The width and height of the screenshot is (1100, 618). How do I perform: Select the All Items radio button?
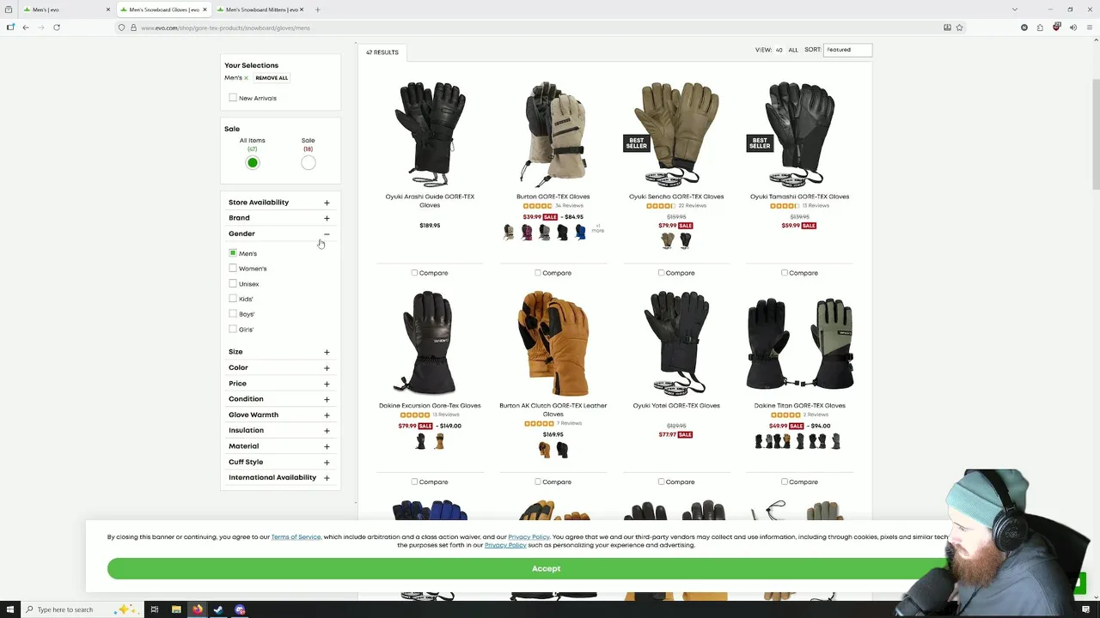253,163
